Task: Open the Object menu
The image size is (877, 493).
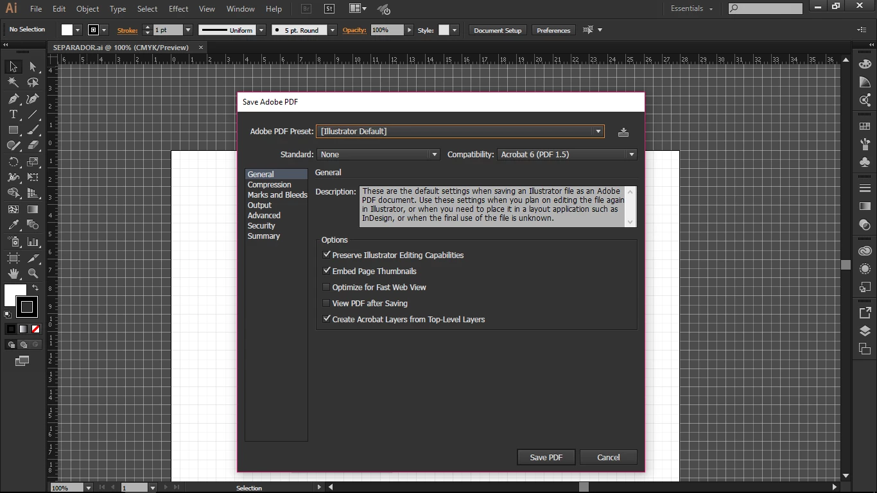Action: coord(87,9)
